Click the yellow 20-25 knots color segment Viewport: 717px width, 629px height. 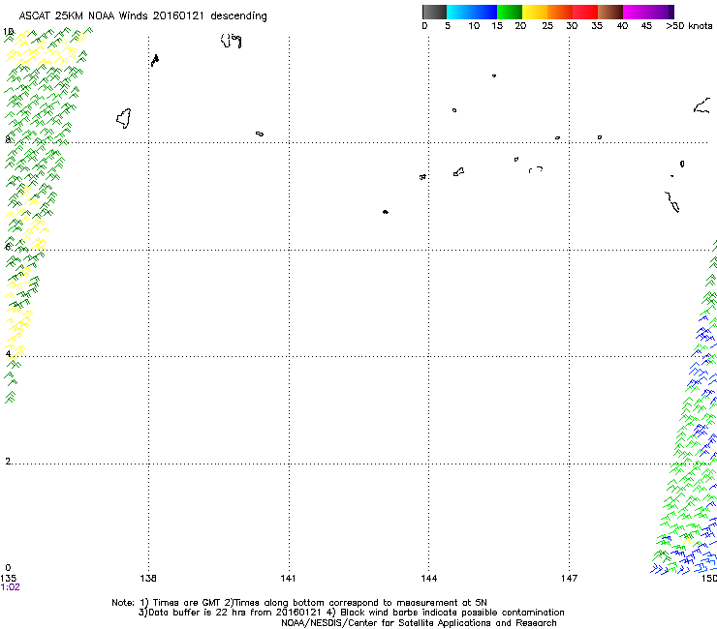click(x=535, y=12)
